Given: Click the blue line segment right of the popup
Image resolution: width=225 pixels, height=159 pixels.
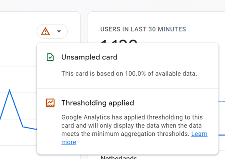Looking at the screenshot, I should pos(222,135).
